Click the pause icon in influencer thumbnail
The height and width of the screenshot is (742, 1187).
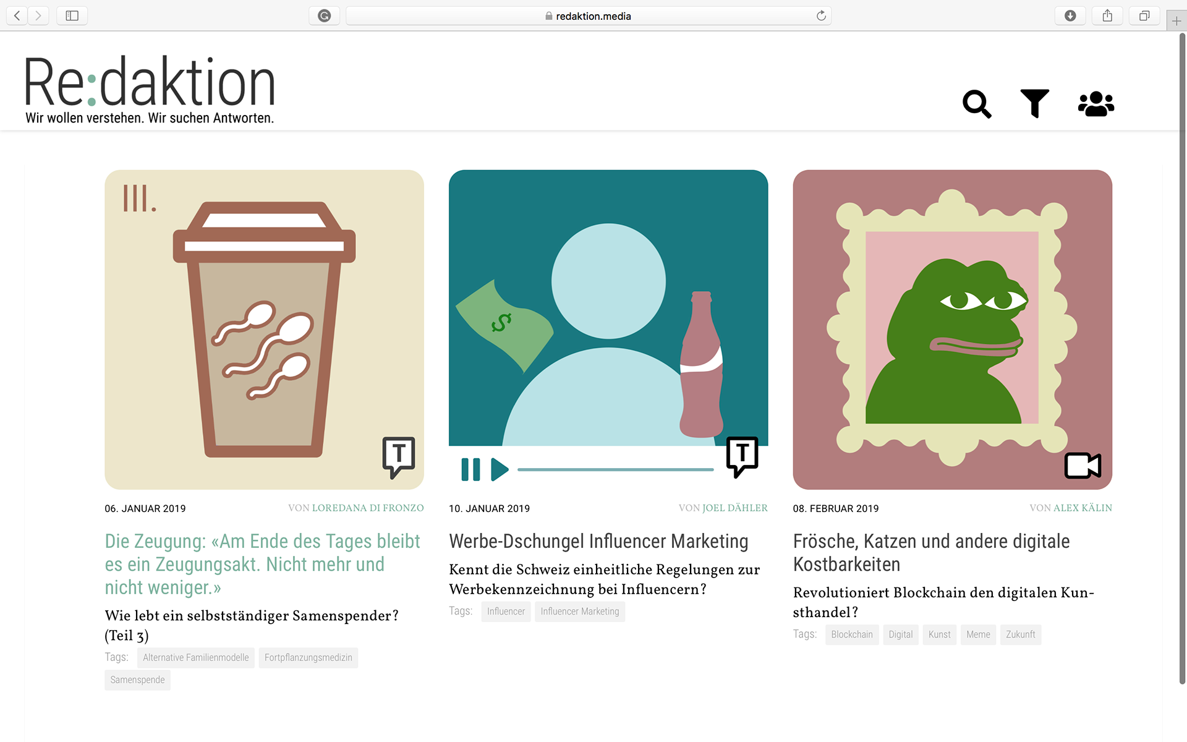pos(470,469)
